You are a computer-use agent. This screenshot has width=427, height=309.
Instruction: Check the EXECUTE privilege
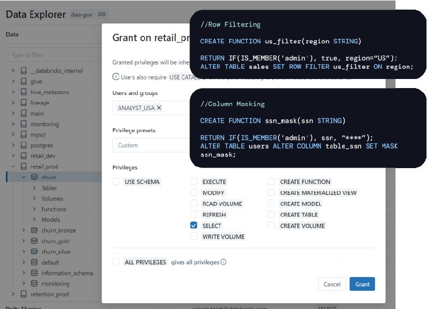pyautogui.click(x=194, y=181)
